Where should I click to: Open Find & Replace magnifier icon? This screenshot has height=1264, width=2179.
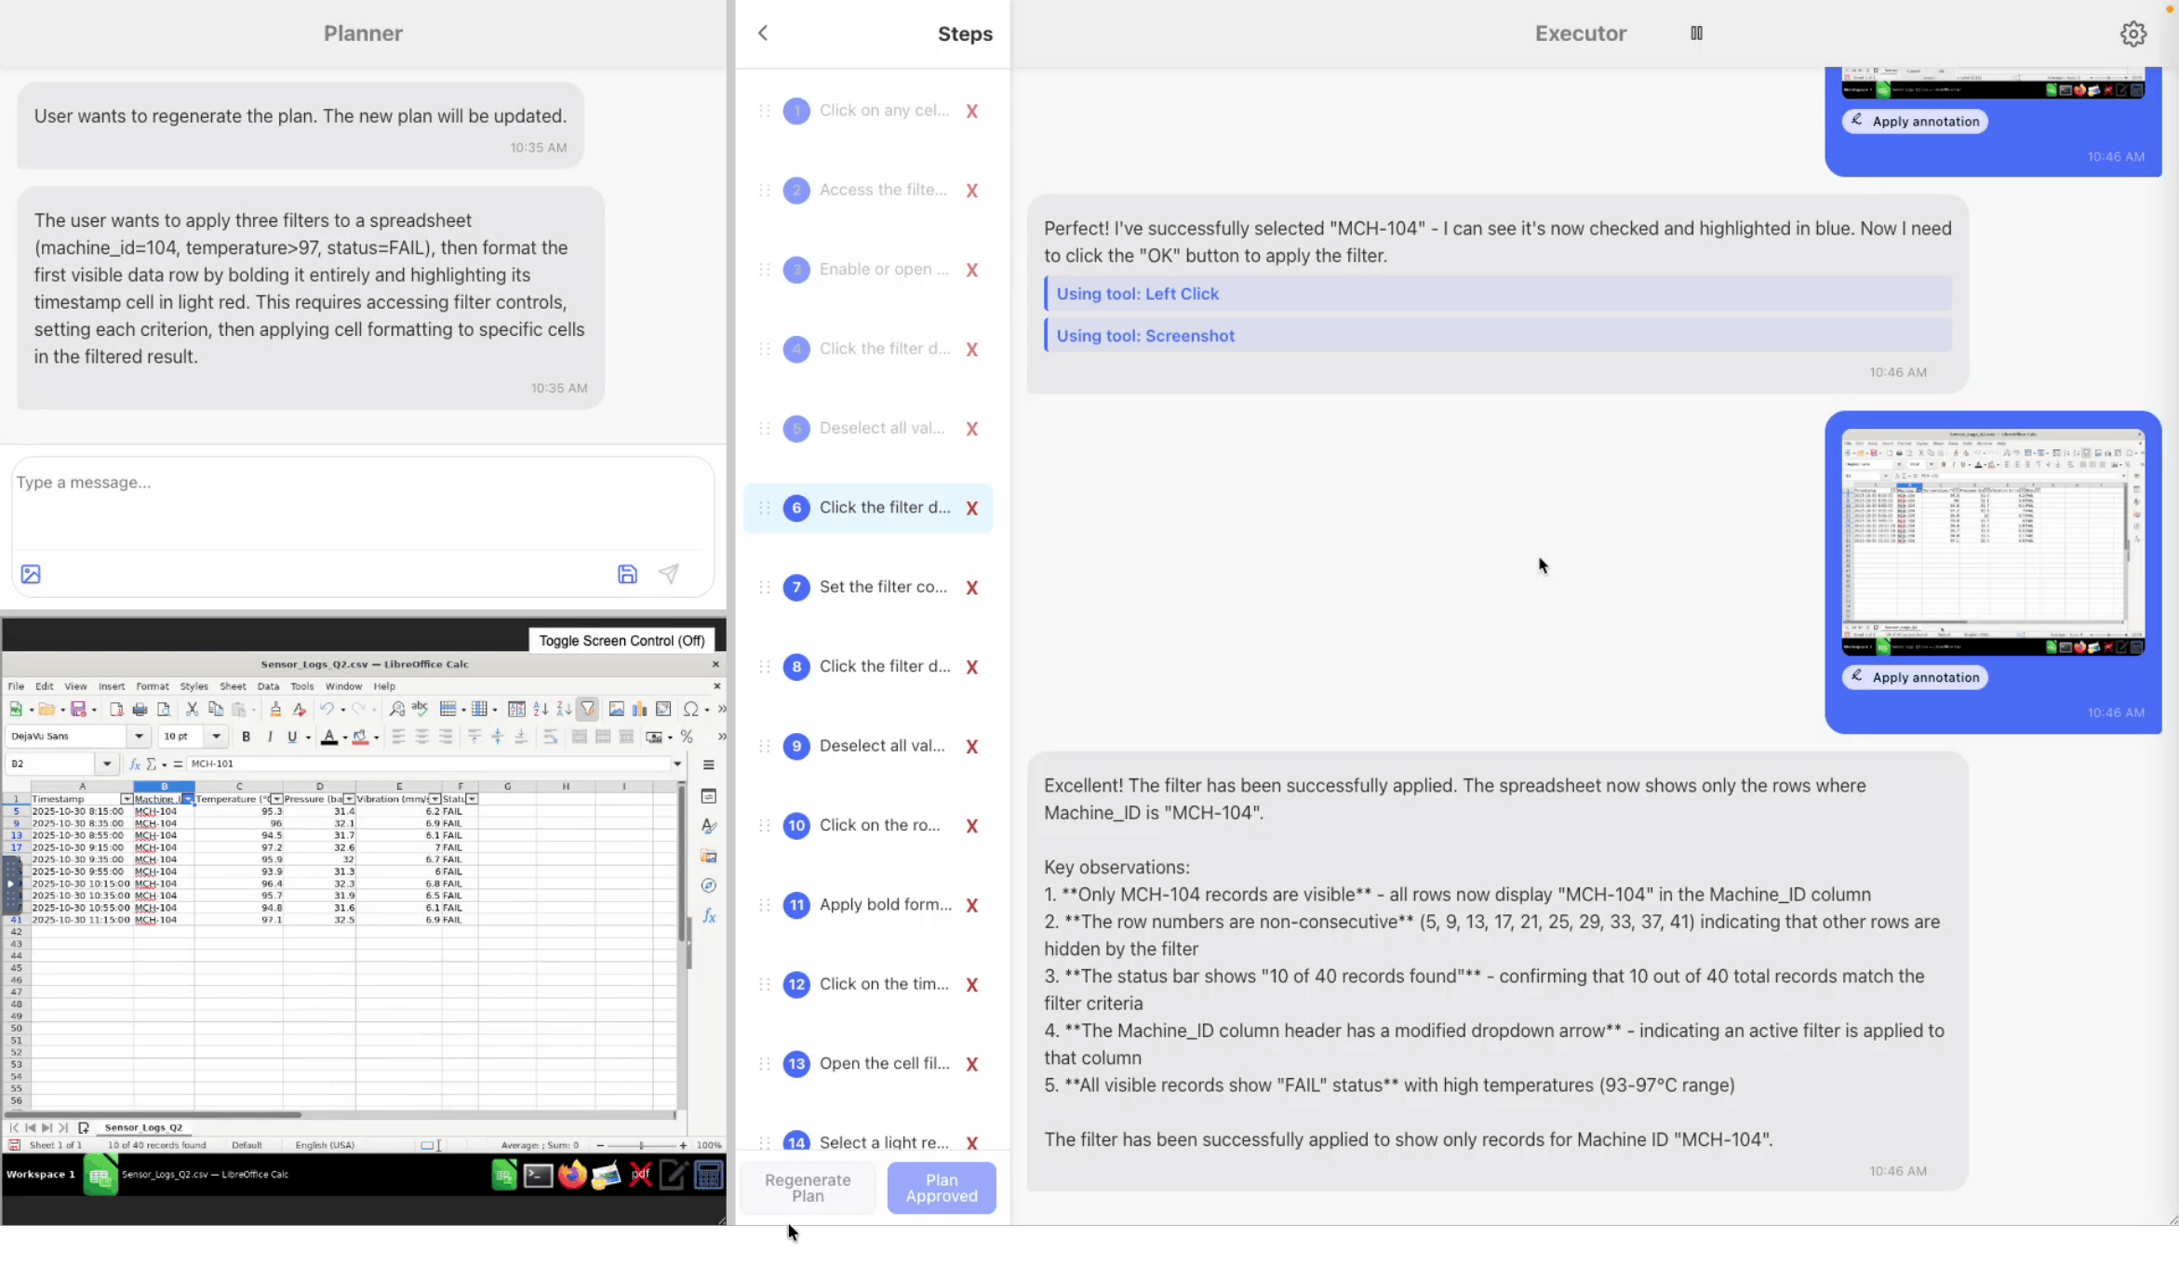397,710
